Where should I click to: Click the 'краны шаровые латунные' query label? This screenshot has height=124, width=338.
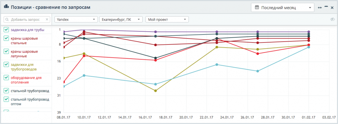tap(24, 54)
